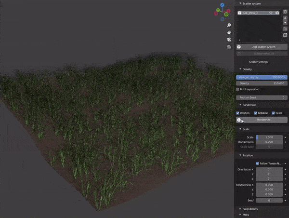Expand the Maks panel
This screenshot has height=218, width=289.
[x=240, y=215]
